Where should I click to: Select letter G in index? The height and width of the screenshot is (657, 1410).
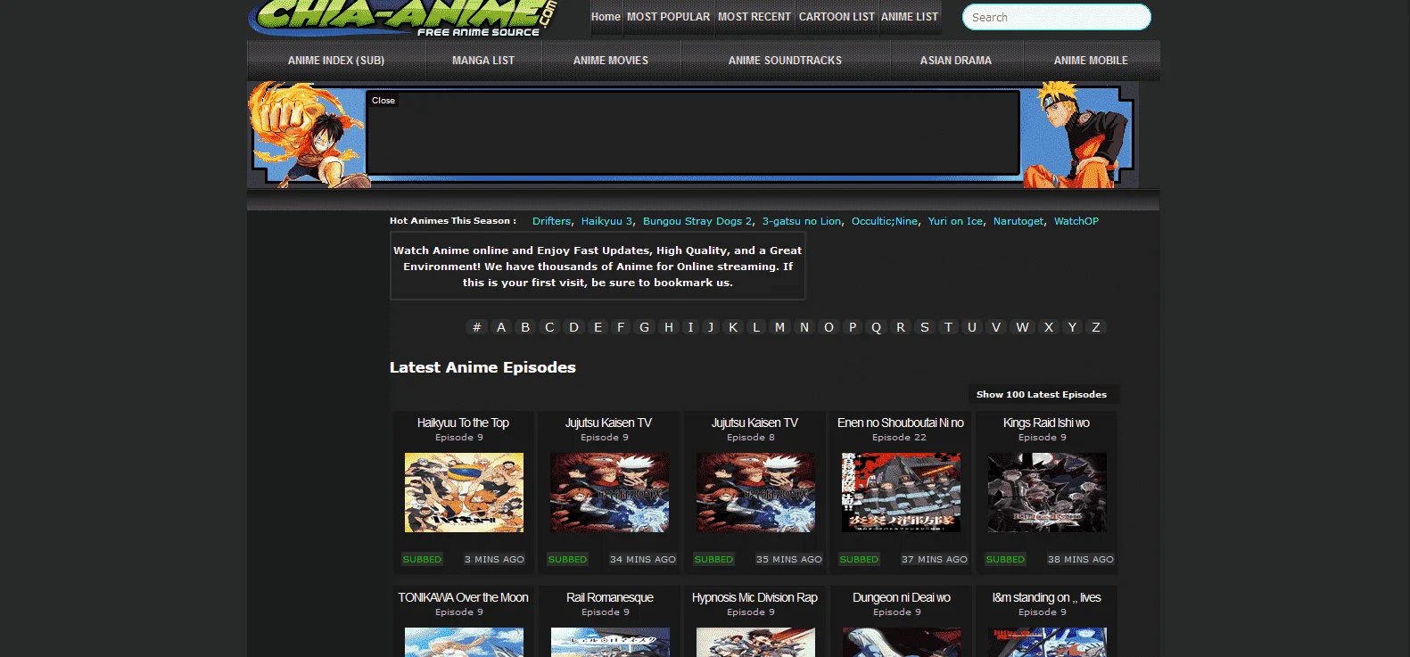pyautogui.click(x=644, y=327)
